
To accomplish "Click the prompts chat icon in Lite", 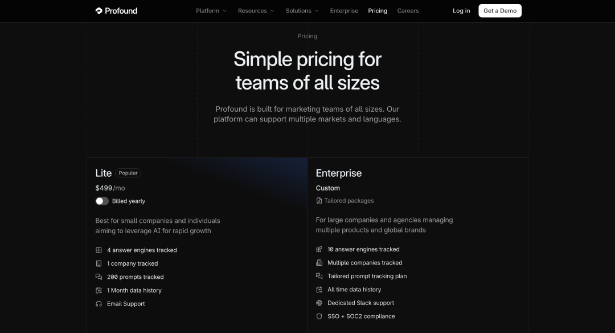I will [99, 277].
